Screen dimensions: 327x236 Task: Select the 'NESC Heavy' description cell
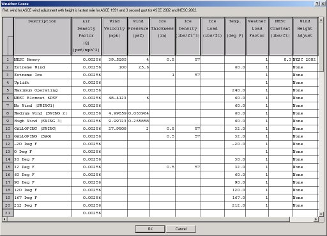pos(42,59)
